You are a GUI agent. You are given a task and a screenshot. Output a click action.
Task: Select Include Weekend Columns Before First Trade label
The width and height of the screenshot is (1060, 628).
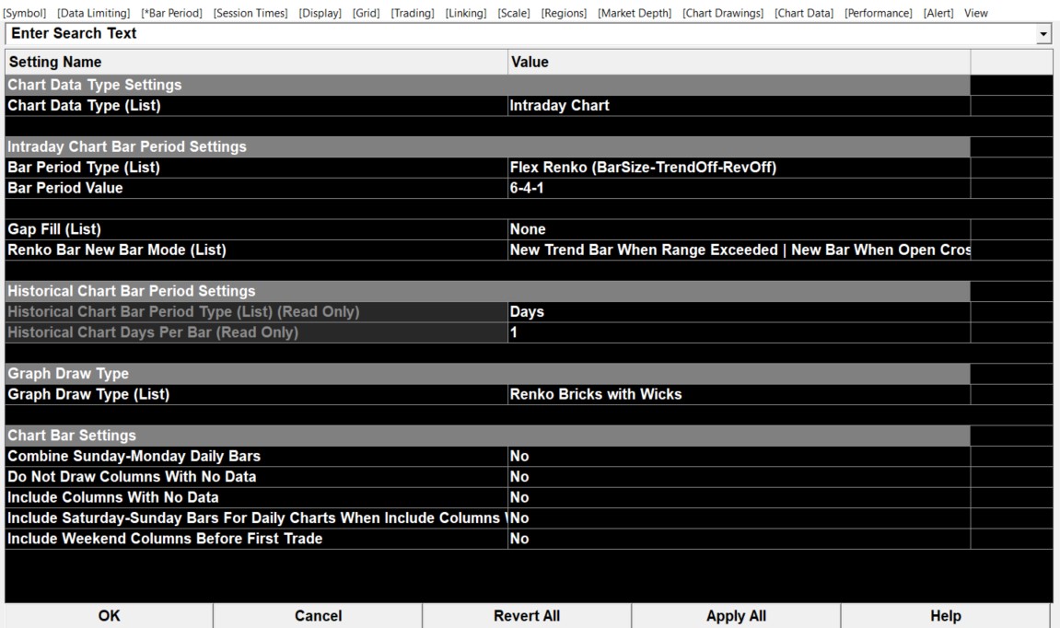coord(256,539)
